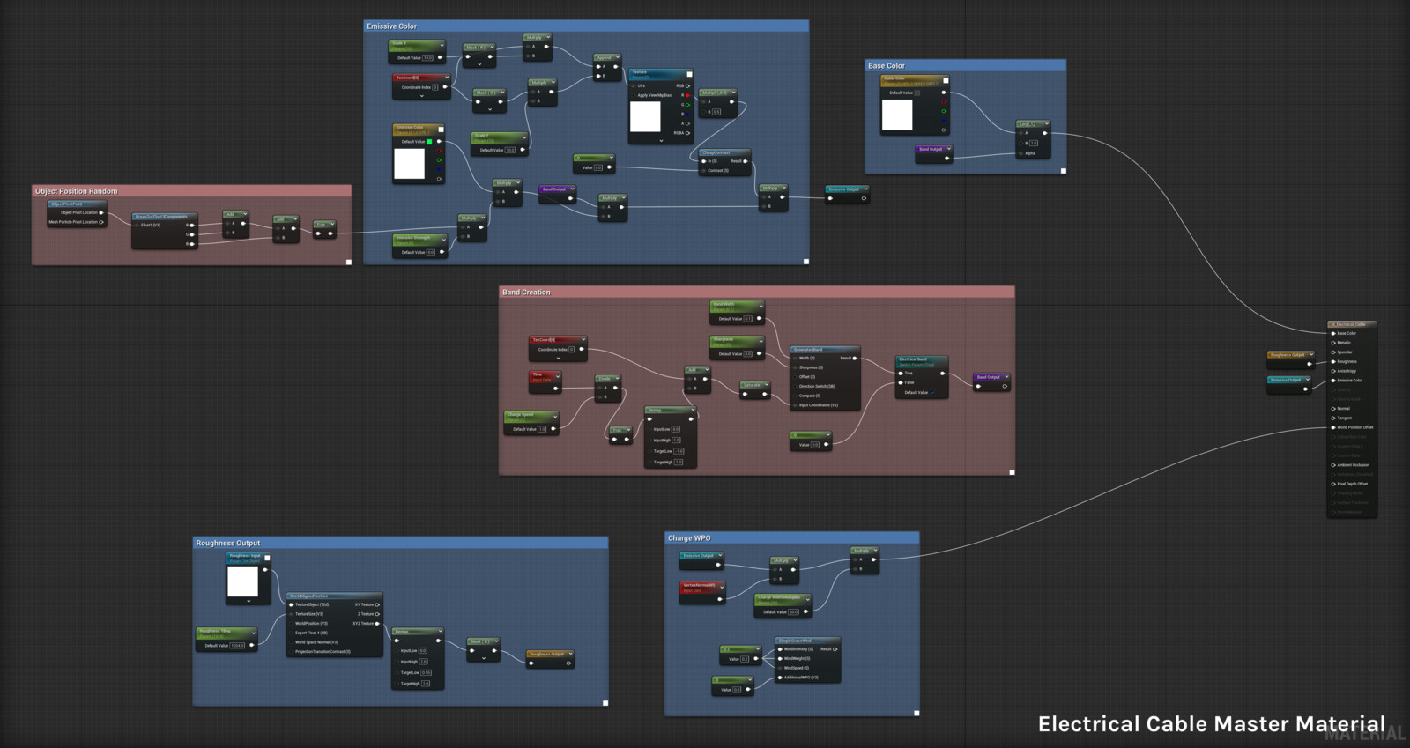
Task: Toggle Electrical Band Default Value checkbox
Action: tap(932, 392)
